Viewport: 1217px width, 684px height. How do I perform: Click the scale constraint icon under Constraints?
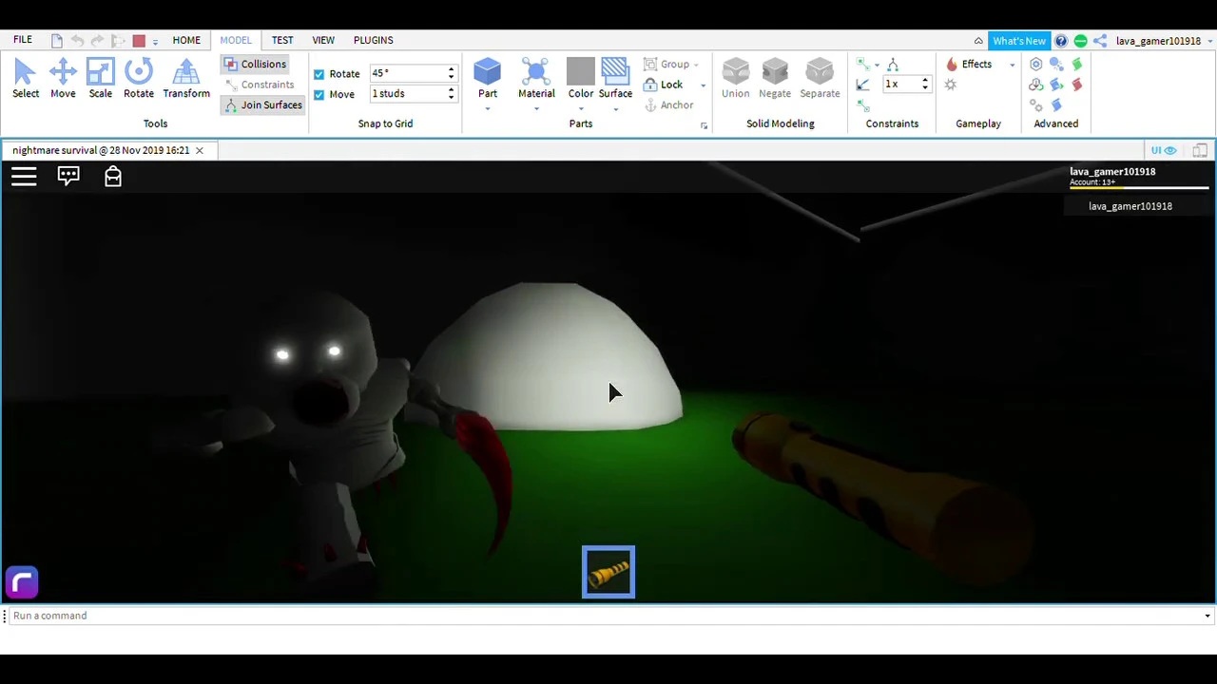pos(863,85)
